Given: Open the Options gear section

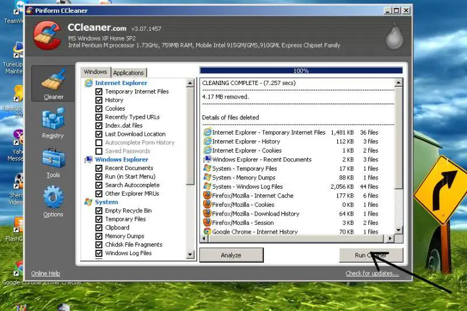Looking at the screenshot, I should tap(53, 202).
